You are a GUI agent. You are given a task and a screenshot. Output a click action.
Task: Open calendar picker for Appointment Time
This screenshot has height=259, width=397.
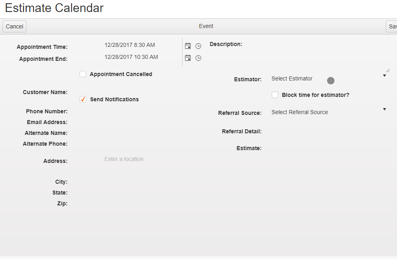[188, 46]
